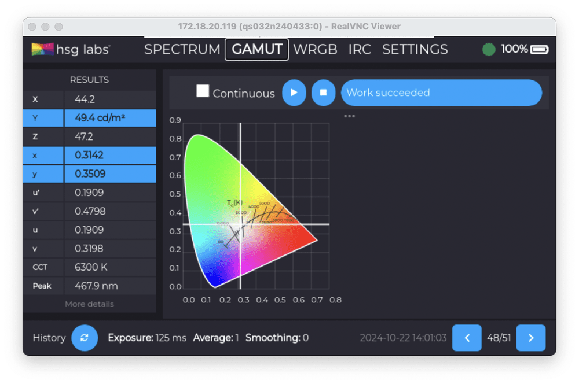Click the Work succeeded status bar
The width and height of the screenshot is (579, 384).
(441, 93)
